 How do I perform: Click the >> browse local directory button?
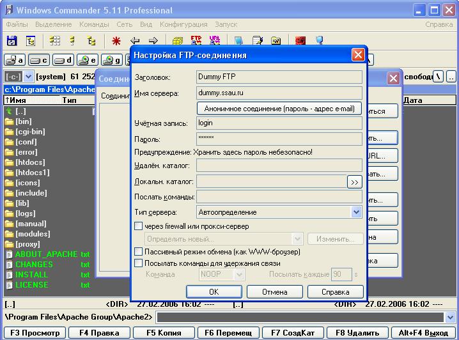point(355,182)
